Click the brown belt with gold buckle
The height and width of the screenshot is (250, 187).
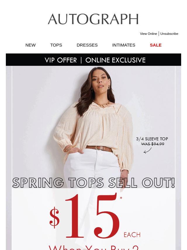click(99, 148)
